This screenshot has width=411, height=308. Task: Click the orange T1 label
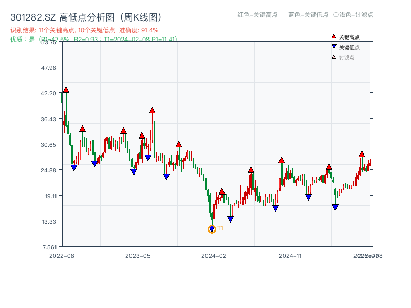220,228
